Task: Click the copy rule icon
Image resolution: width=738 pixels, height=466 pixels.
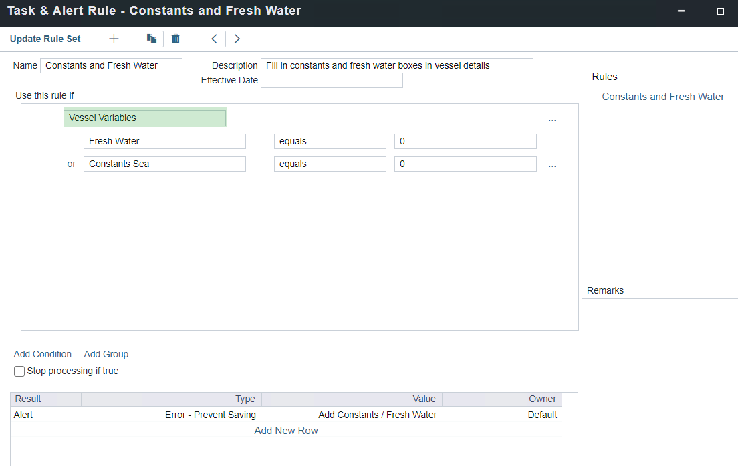Action: coord(152,39)
